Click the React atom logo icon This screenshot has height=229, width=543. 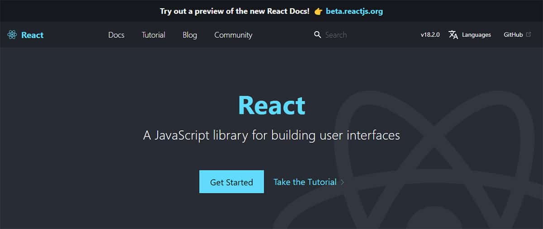point(12,35)
